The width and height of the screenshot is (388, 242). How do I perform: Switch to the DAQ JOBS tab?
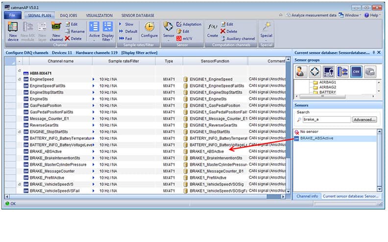[69, 15]
